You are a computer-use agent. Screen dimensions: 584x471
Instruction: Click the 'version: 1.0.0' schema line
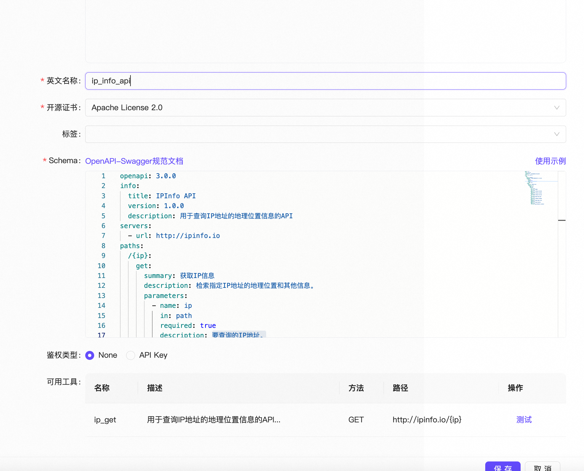point(156,206)
